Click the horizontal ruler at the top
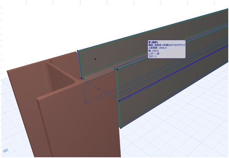Viewport: 229px width, 158px height. pos(112,2)
